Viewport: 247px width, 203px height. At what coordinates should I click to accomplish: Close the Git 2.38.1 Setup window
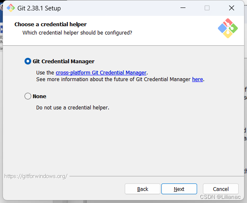point(231,8)
